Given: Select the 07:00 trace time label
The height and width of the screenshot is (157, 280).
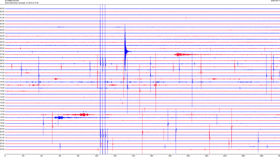Looking at the screenshot, I should pyautogui.click(x=2, y=51).
